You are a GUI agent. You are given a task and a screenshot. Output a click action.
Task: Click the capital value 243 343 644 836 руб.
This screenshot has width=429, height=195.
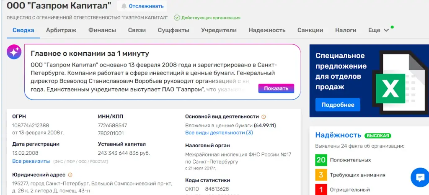pos(124,153)
